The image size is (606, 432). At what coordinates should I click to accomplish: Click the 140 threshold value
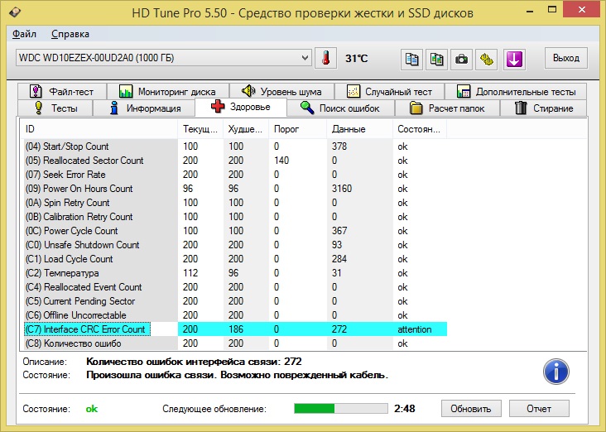[x=281, y=161]
